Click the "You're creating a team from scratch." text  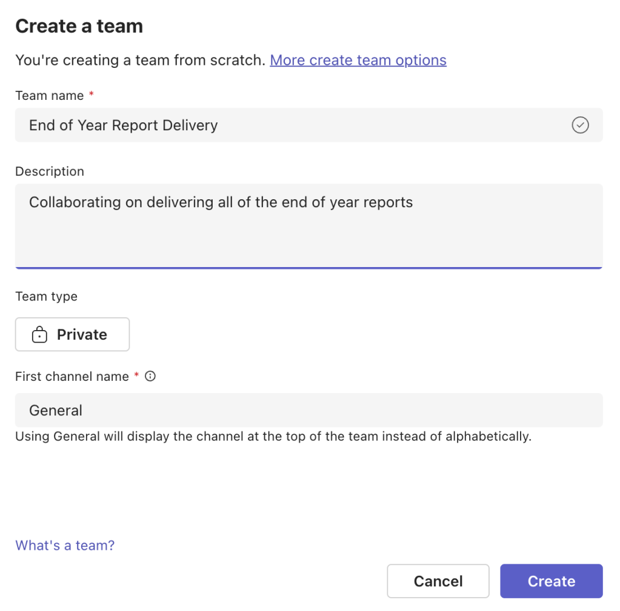[x=141, y=60]
